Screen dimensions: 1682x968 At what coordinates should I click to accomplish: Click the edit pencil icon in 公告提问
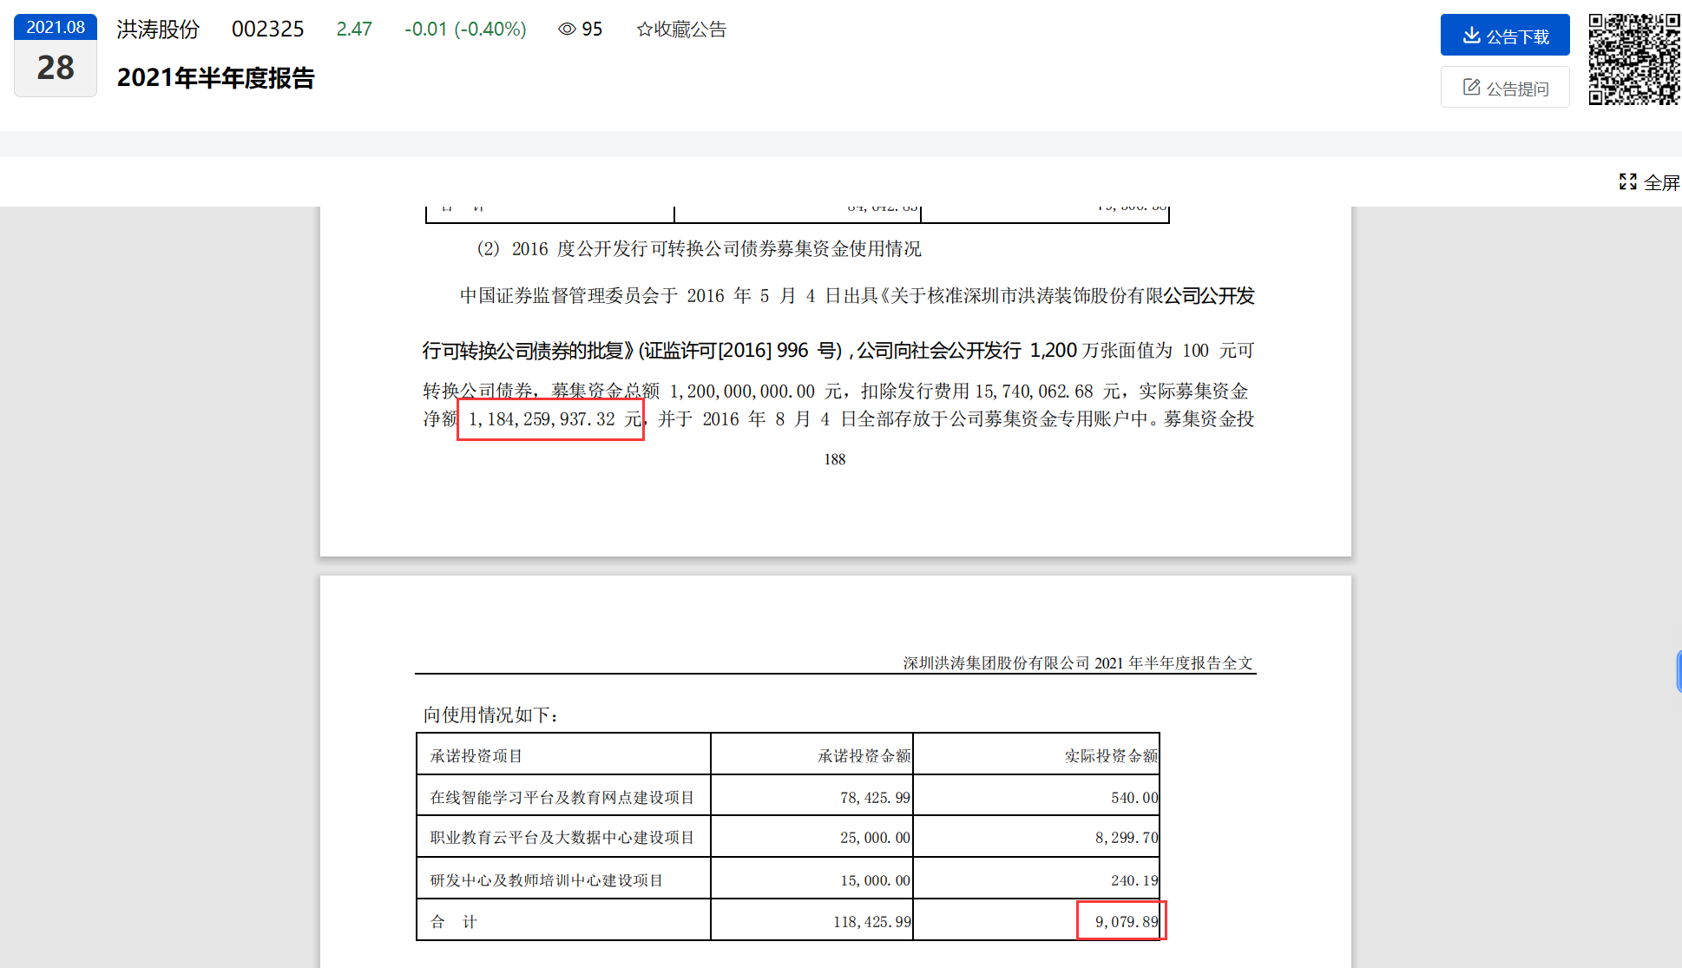click(1471, 88)
